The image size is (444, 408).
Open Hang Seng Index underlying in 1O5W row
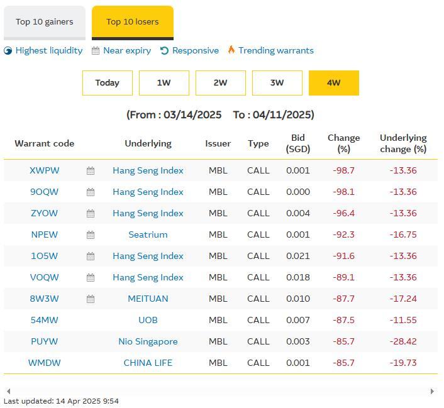pyautogui.click(x=148, y=256)
